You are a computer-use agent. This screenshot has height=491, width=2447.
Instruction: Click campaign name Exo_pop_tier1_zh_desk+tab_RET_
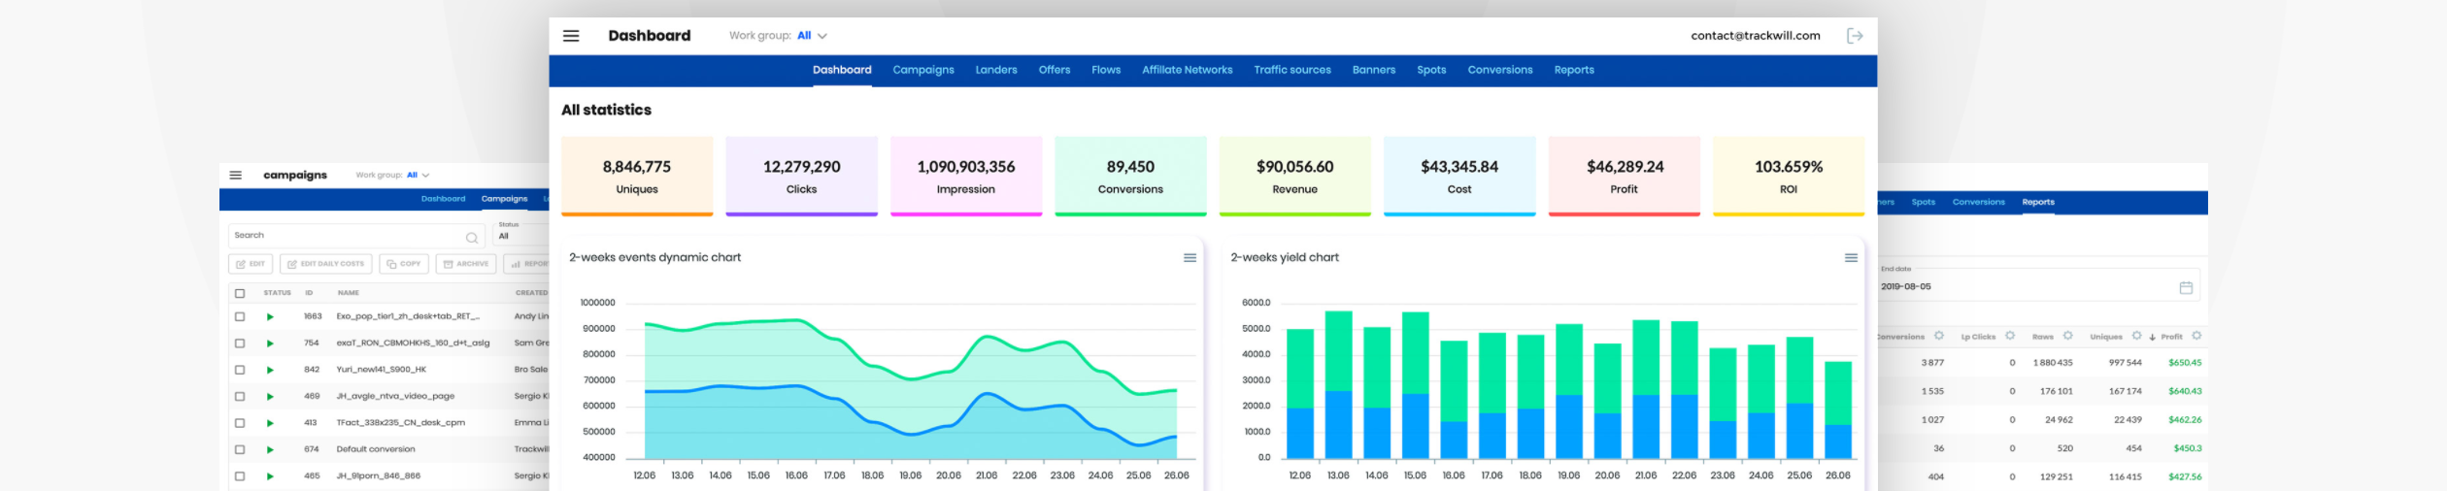point(408,316)
